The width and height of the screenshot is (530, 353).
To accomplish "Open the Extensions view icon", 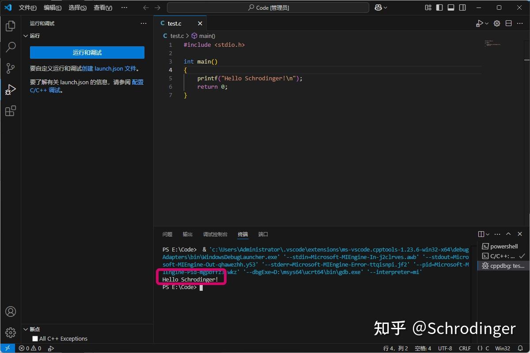I will point(10,111).
